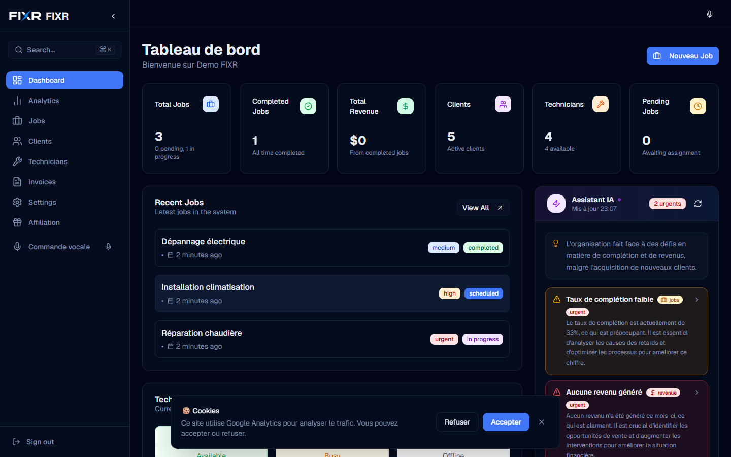
Task: Open the Clients sidebar section
Action: 64,141
